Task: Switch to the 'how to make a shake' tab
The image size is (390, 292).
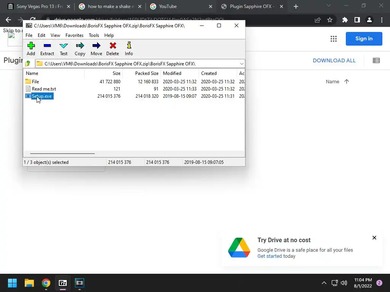Action: coord(110,6)
